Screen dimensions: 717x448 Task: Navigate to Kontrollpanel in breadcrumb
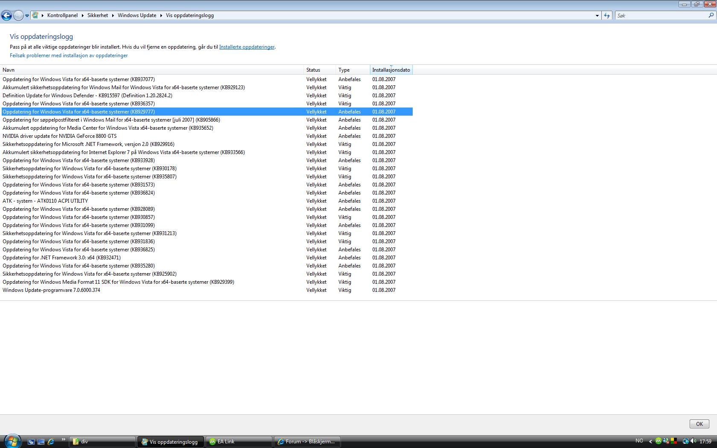[62, 15]
